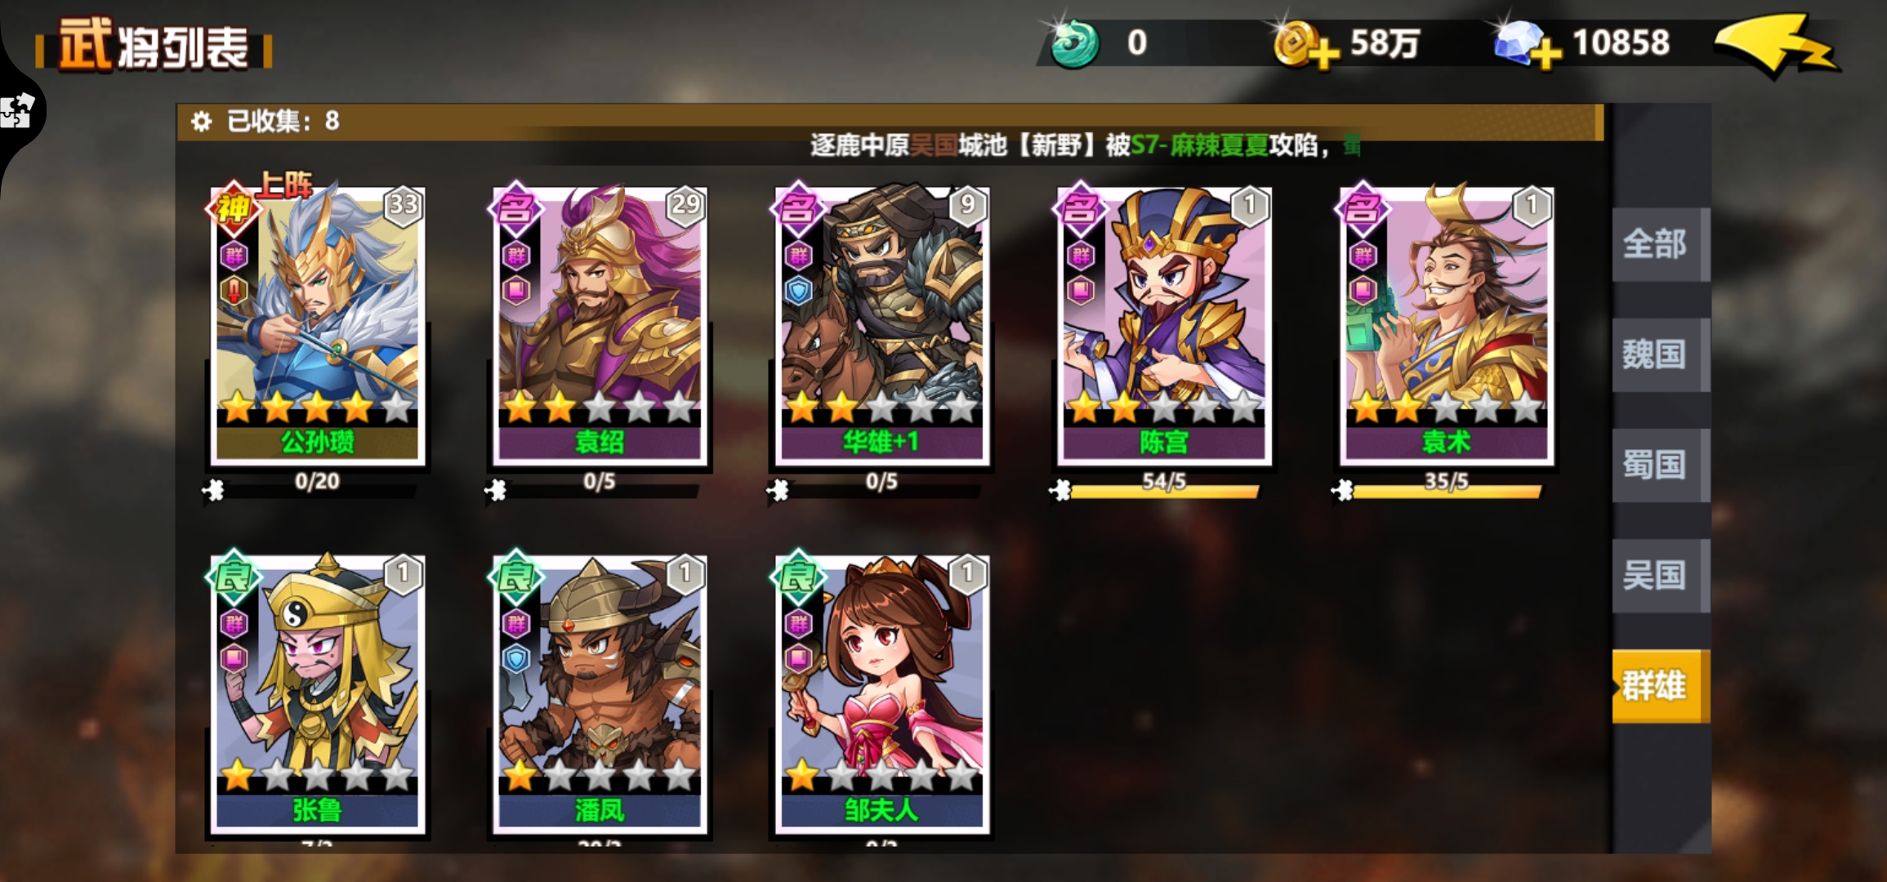Click the puzzle piece icon on left edge
1887x882 pixels.
point(16,110)
